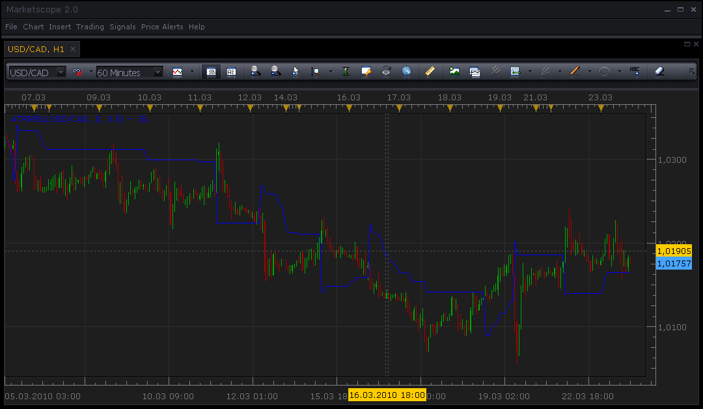This screenshot has height=409, width=703.
Task: Select the fan lines drawing tool
Action: 545,71
